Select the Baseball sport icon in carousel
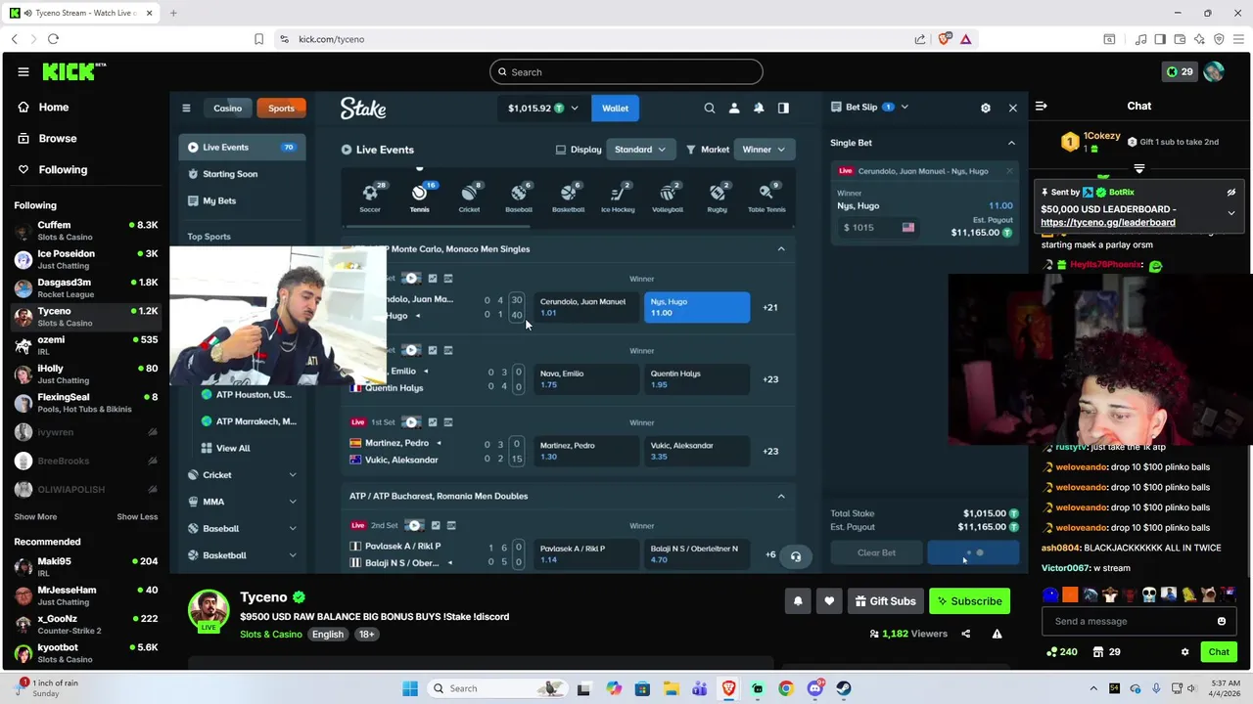 point(519,197)
